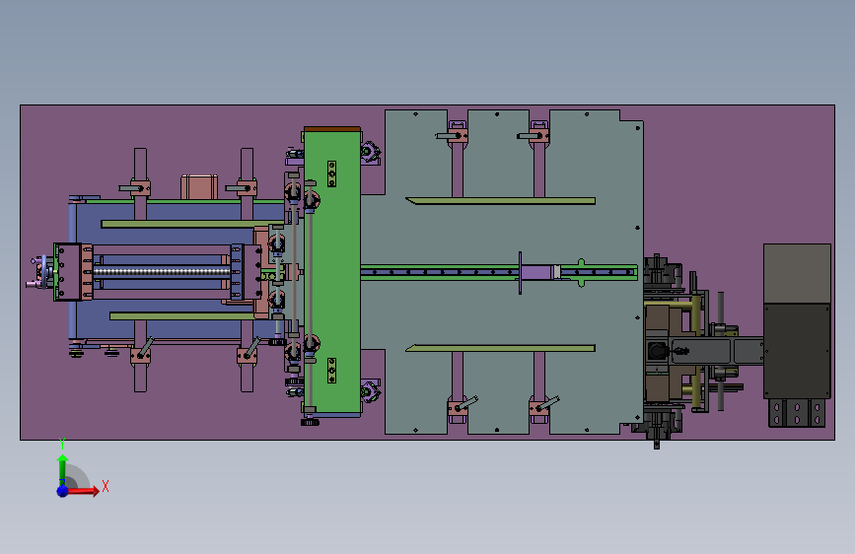
Task: Select the tall green vertical plate in the center
Action: pos(332,271)
